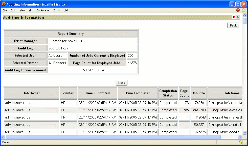The height and width of the screenshot is (146, 248).
Task: Click the activity throbber in the top right
Action: click(243, 10)
